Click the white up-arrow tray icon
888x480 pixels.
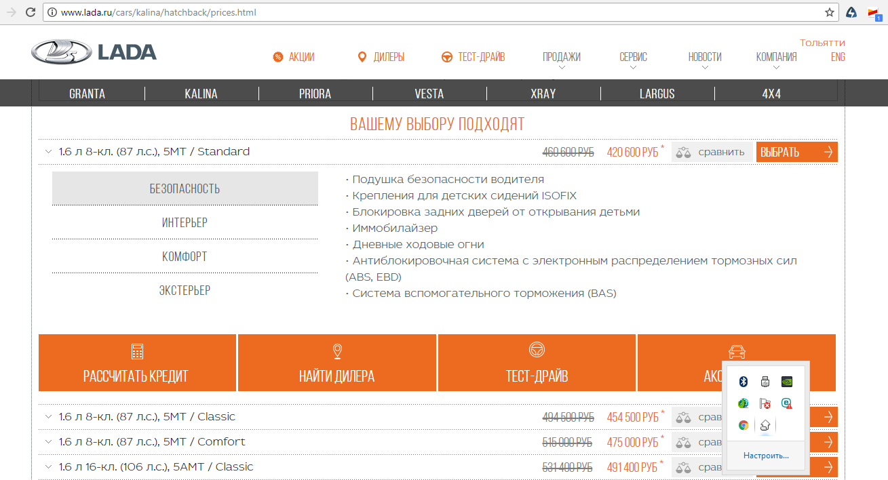tap(765, 426)
